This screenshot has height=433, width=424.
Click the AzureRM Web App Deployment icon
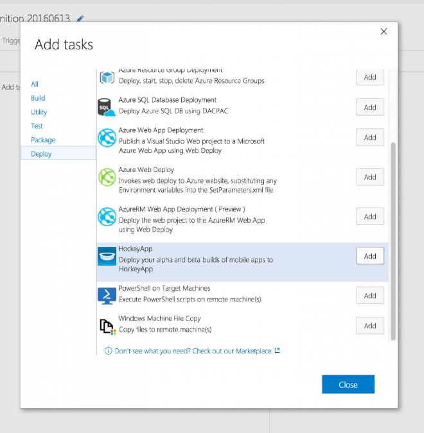[107, 217]
